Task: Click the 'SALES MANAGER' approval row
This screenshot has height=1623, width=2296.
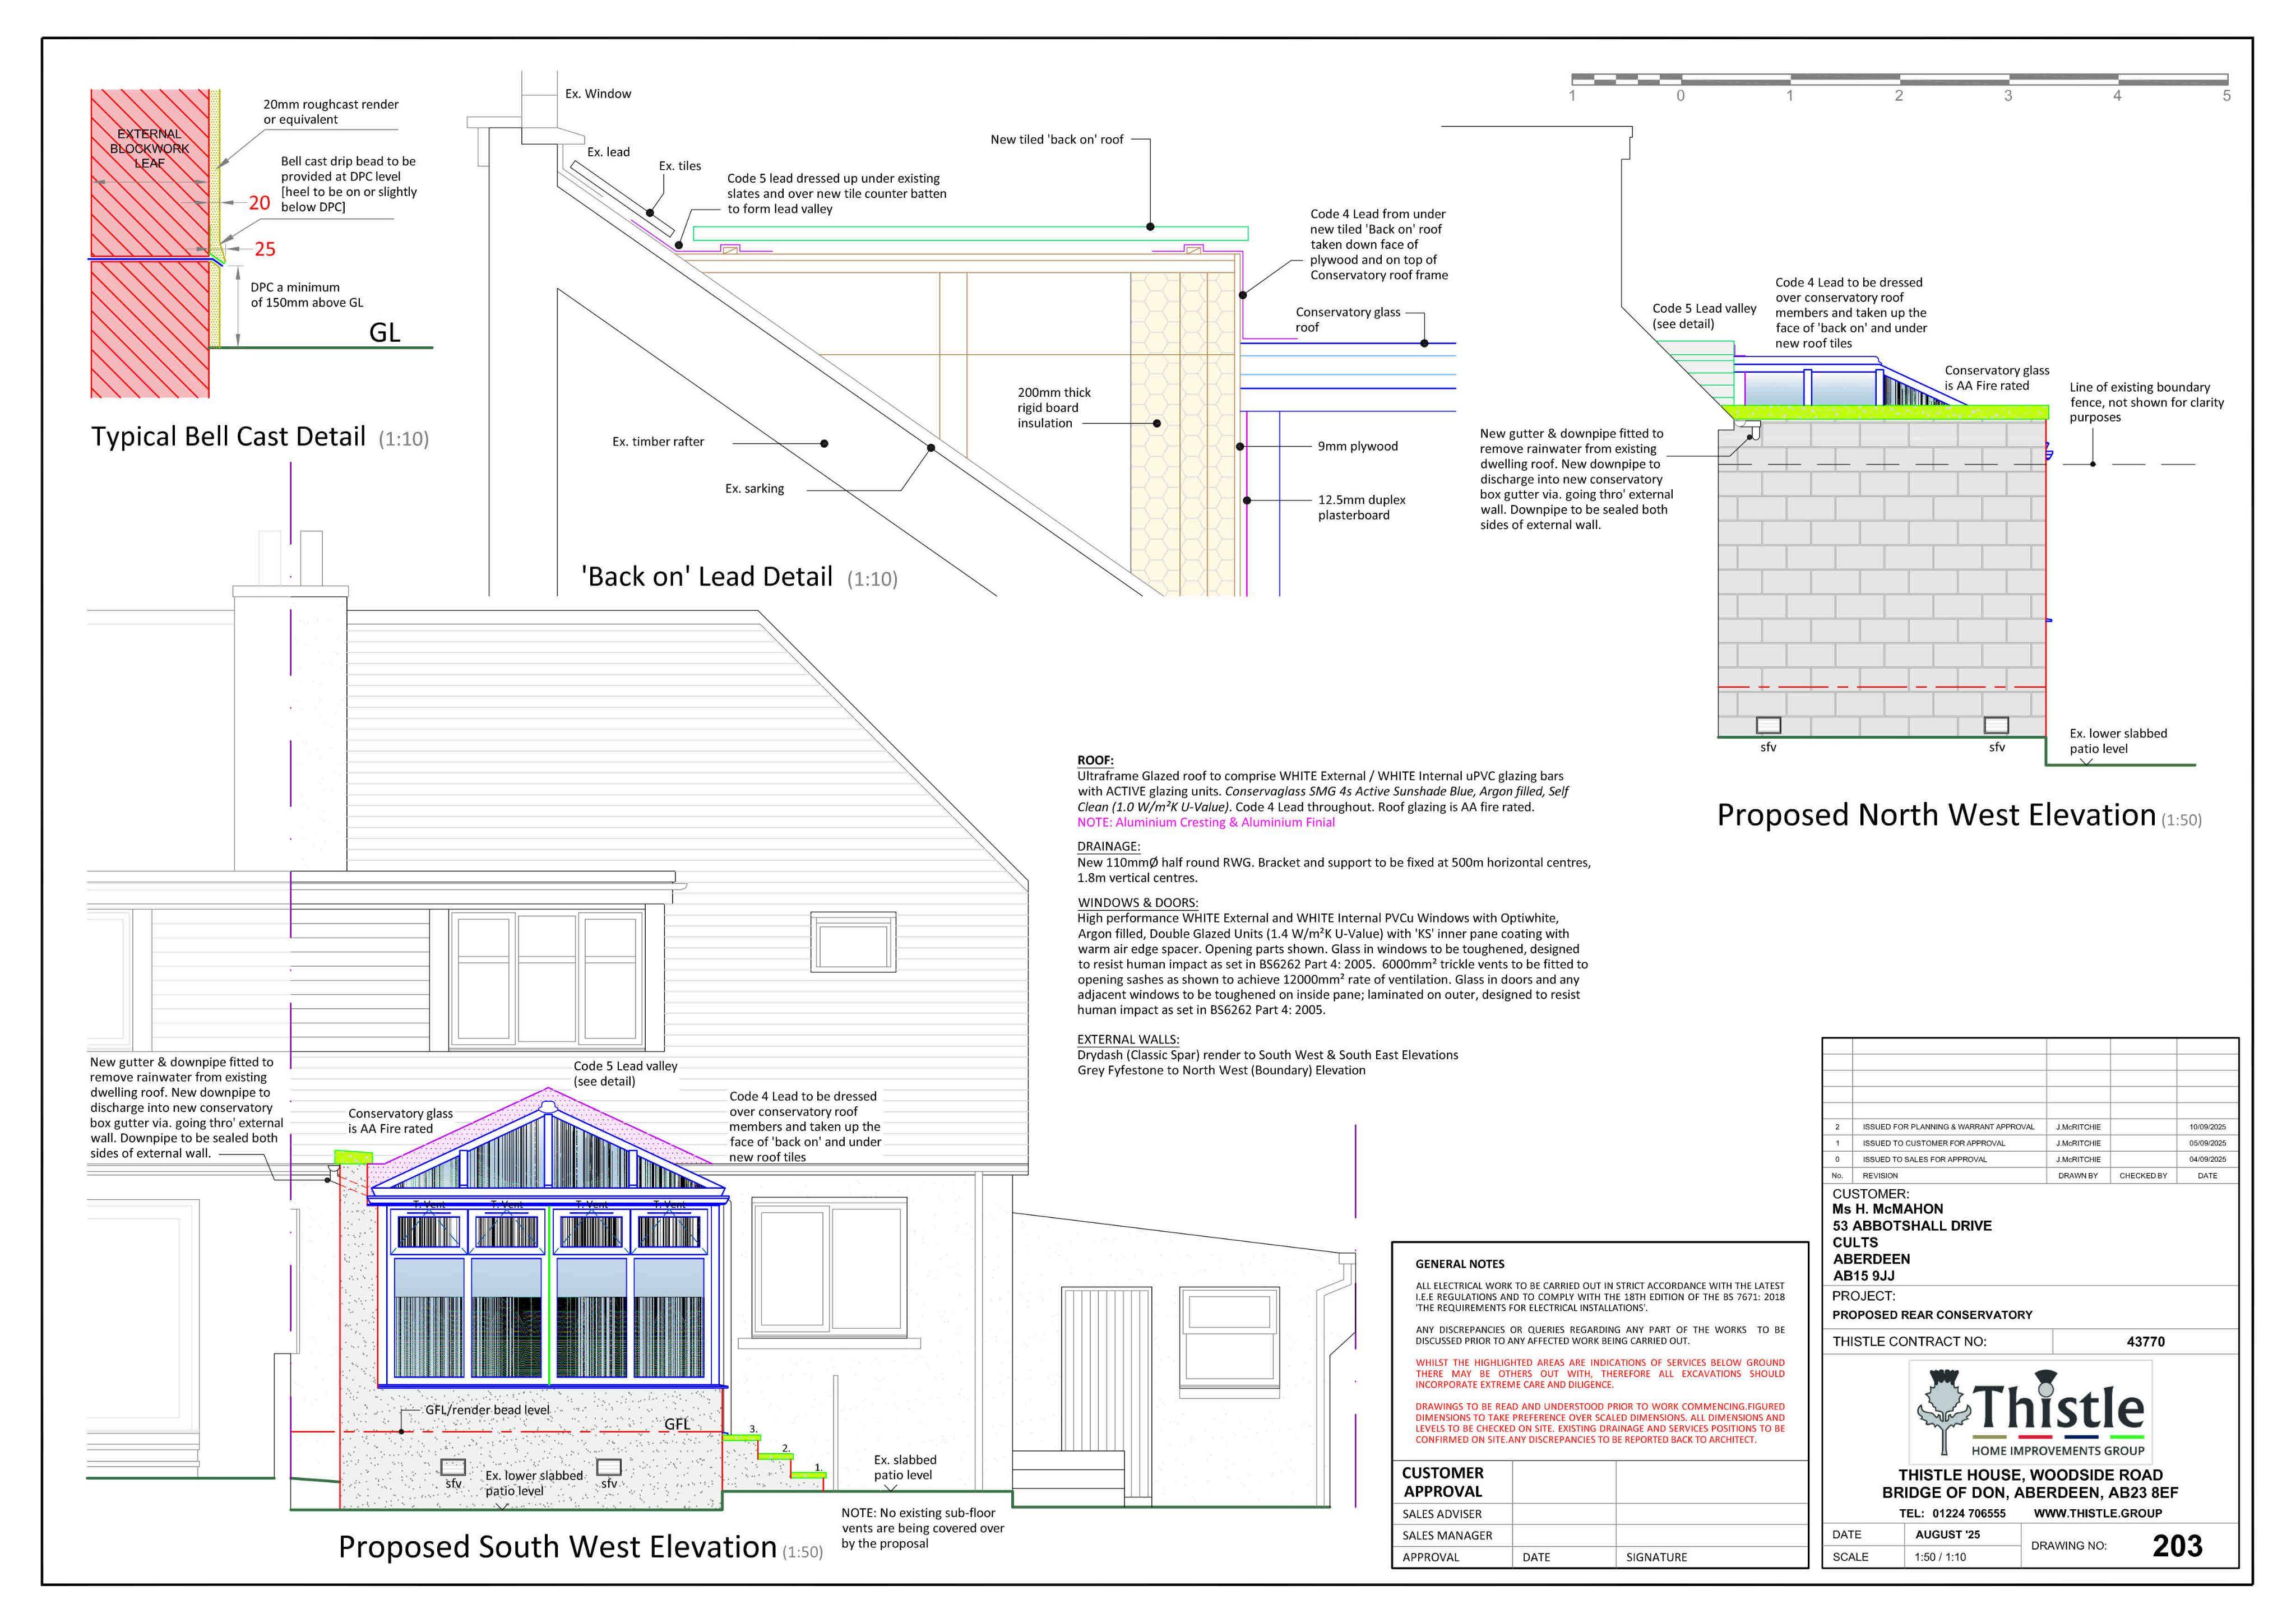Action: point(1599,1535)
